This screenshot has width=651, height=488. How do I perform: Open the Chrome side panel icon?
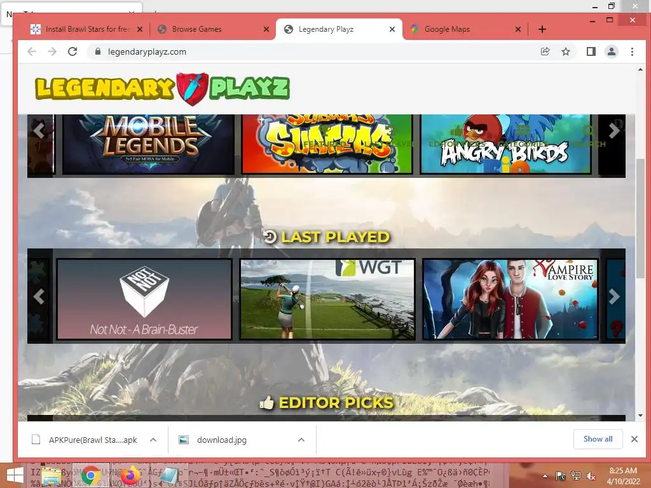click(x=591, y=51)
